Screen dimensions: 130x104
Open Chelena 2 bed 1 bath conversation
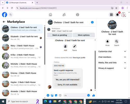click(22, 29)
